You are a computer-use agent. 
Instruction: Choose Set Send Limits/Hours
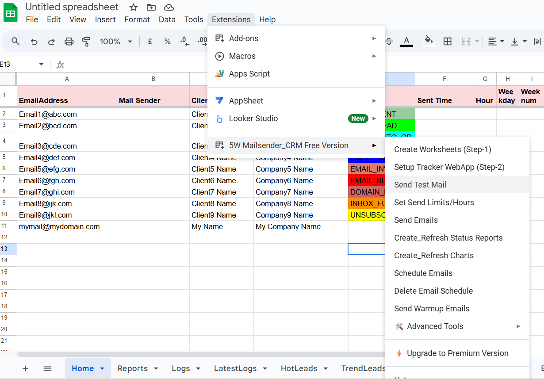pyautogui.click(x=457, y=203)
